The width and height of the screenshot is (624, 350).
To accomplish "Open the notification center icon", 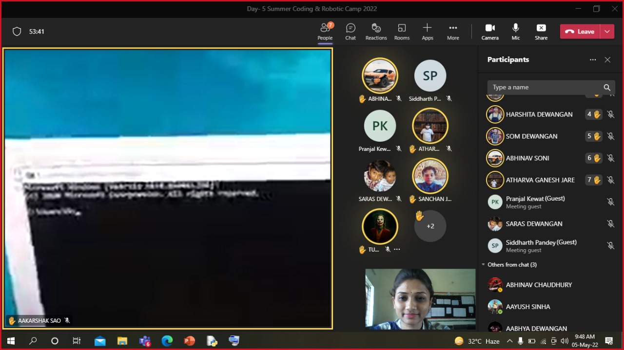I will 609,341.
